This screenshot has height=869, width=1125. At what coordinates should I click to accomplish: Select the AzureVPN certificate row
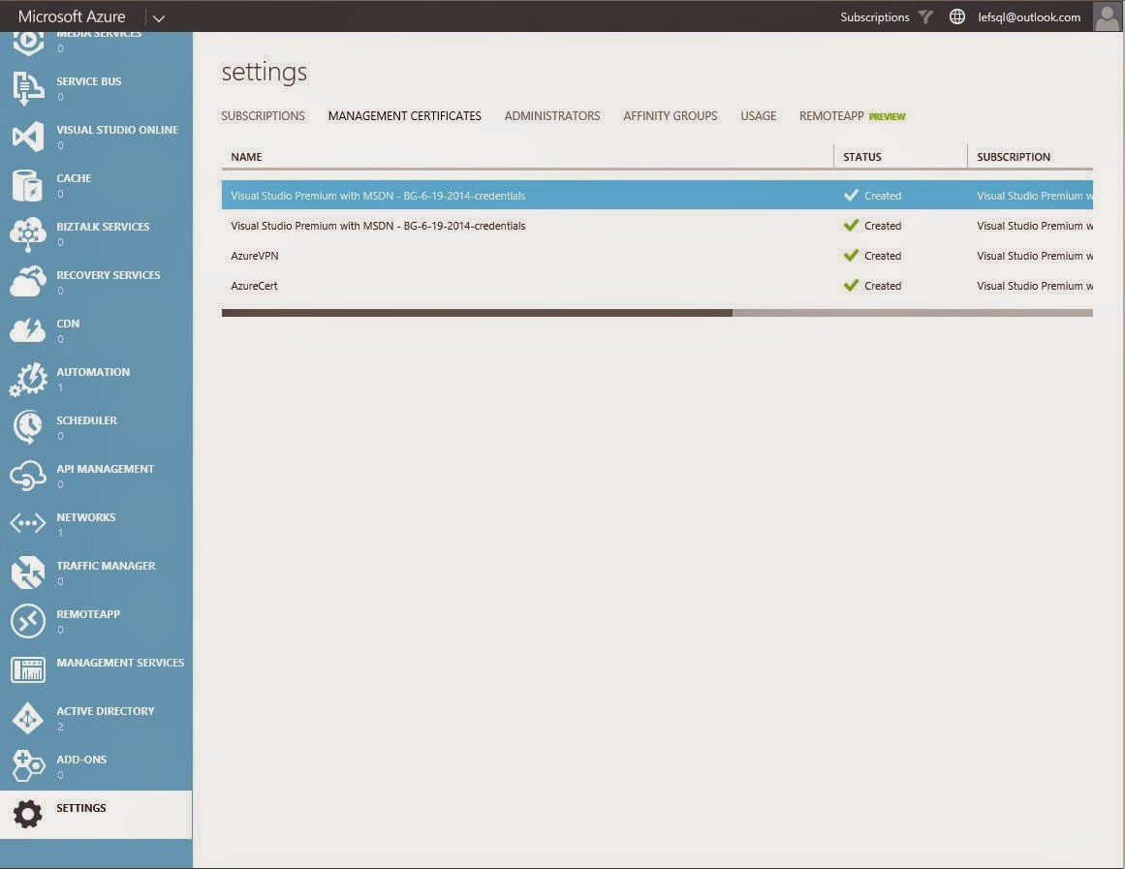(657, 256)
